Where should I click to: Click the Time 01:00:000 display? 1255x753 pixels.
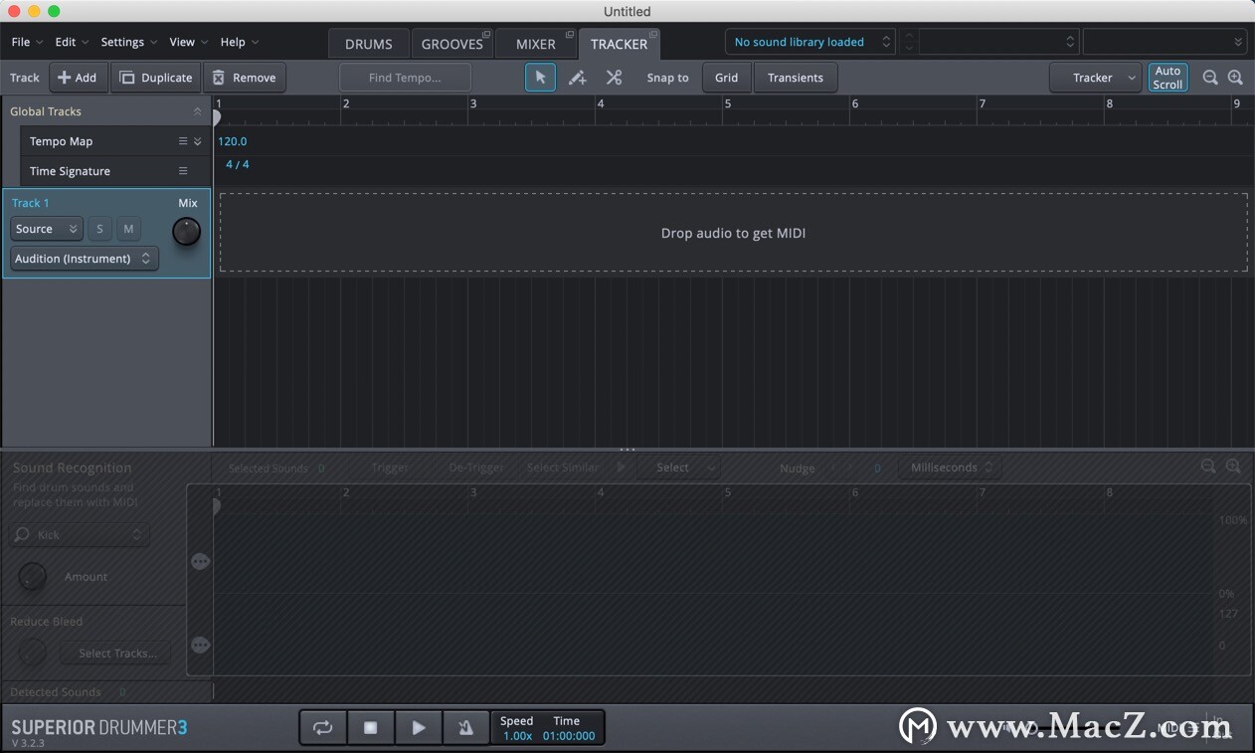pyautogui.click(x=569, y=736)
